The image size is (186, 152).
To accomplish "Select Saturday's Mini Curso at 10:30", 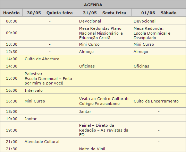I will click(144, 44).
